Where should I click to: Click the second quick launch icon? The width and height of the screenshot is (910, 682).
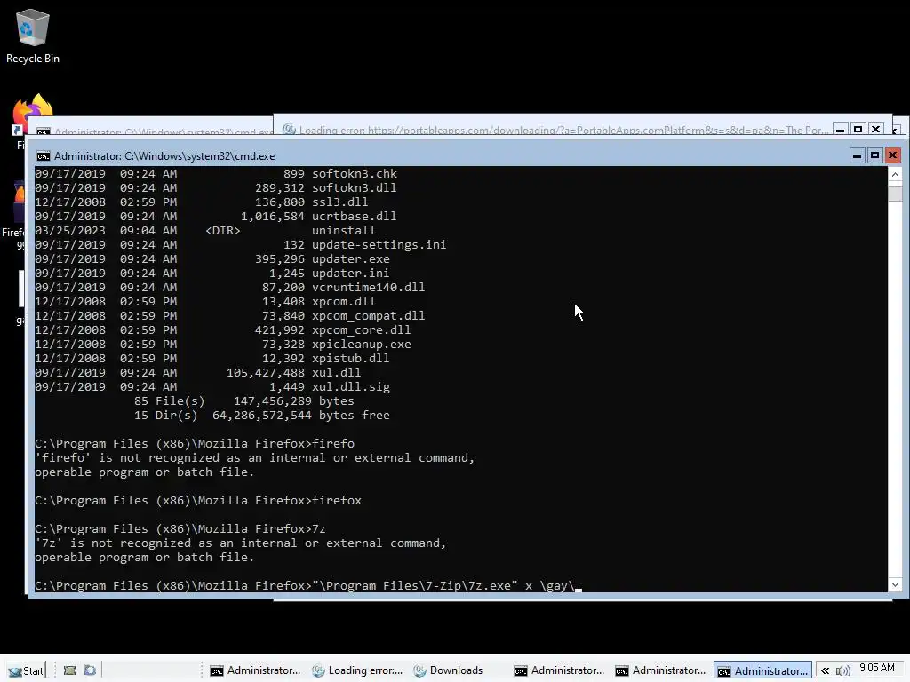90,670
